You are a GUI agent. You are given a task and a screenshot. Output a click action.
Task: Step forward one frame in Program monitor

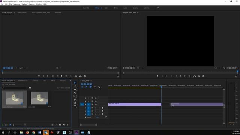click(185, 76)
